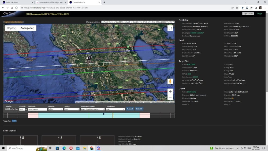Screen dimensions: 268x151
Task: Open Opera from the Windows taskbar
Action: coord(71,148)
